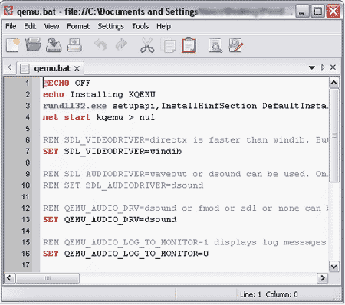Click the 'Line: 1 Column: 0' status text
345x305 pixels.
pos(269,294)
